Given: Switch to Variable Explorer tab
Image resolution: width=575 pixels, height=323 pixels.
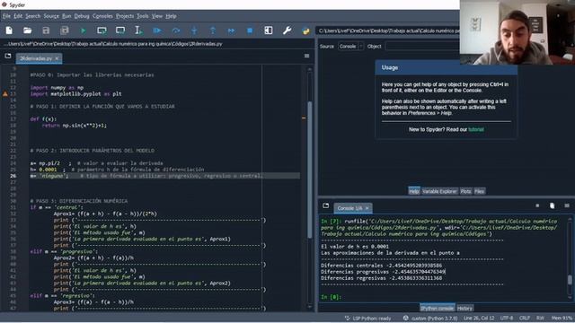Looking at the screenshot, I should [x=439, y=191].
